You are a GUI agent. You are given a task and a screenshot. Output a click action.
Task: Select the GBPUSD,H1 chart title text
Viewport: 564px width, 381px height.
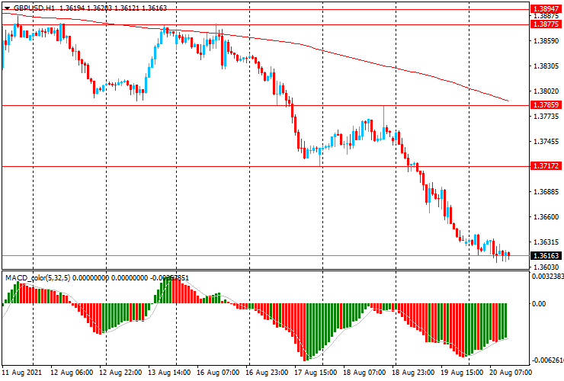pos(34,8)
